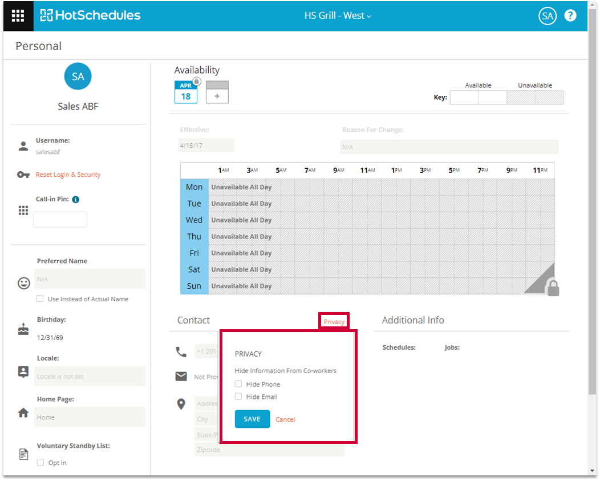The width and height of the screenshot is (600, 481).
Task: Click Reset Login & Security link
Action: 68,175
